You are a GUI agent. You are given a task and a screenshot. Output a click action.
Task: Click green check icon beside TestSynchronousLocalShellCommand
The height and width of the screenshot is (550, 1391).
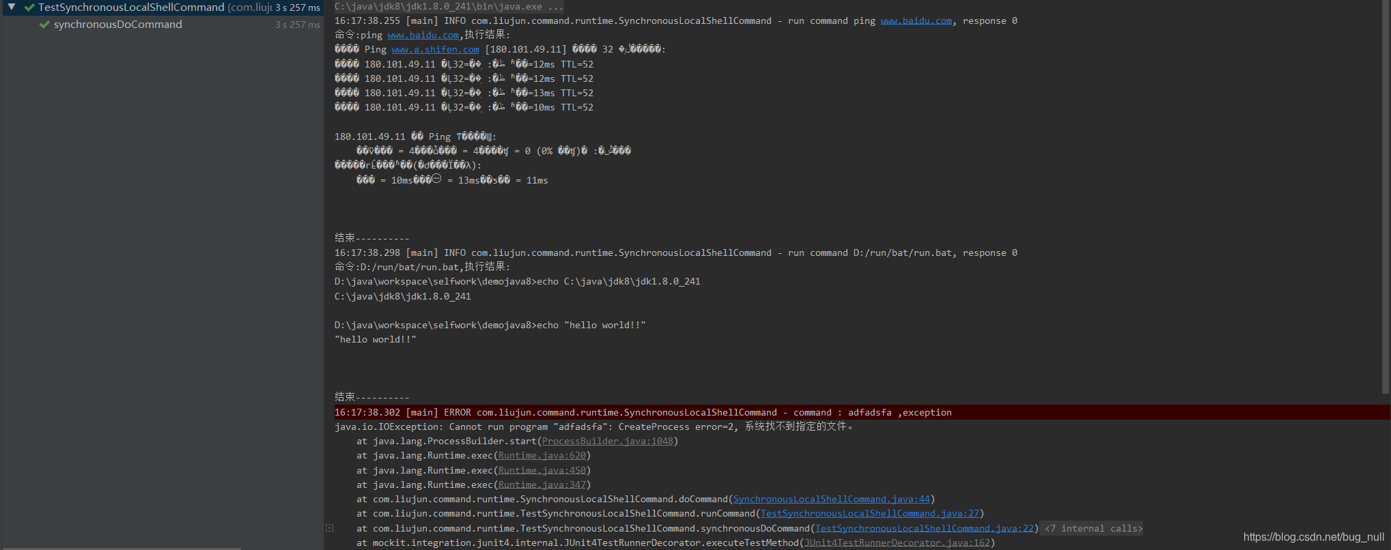(x=29, y=8)
